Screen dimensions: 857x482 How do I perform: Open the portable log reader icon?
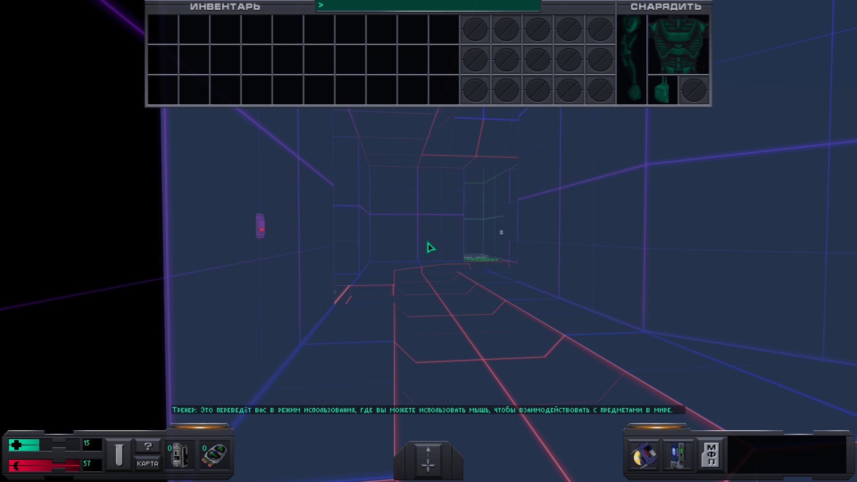click(643, 454)
